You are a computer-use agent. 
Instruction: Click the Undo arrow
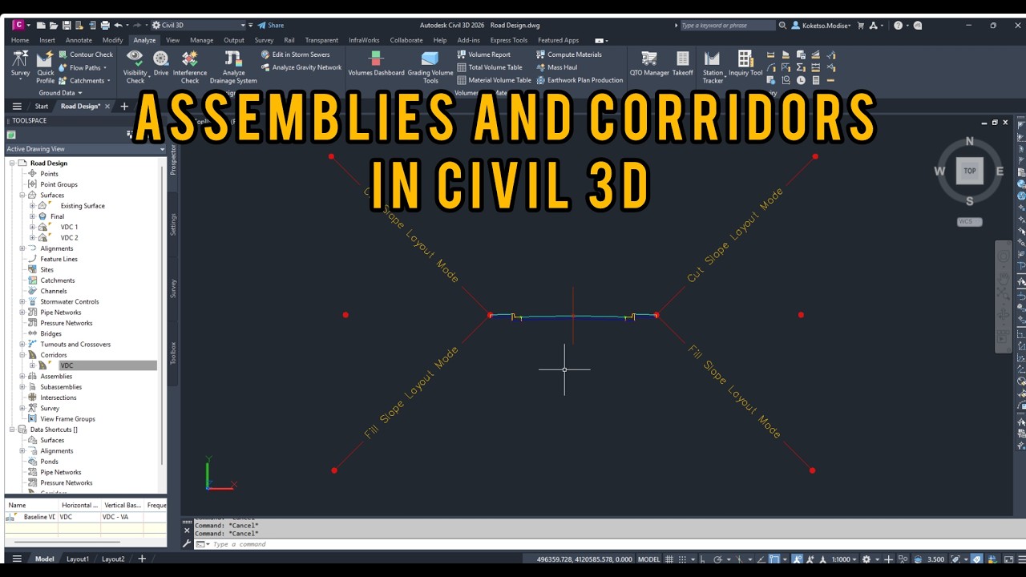coord(118,26)
